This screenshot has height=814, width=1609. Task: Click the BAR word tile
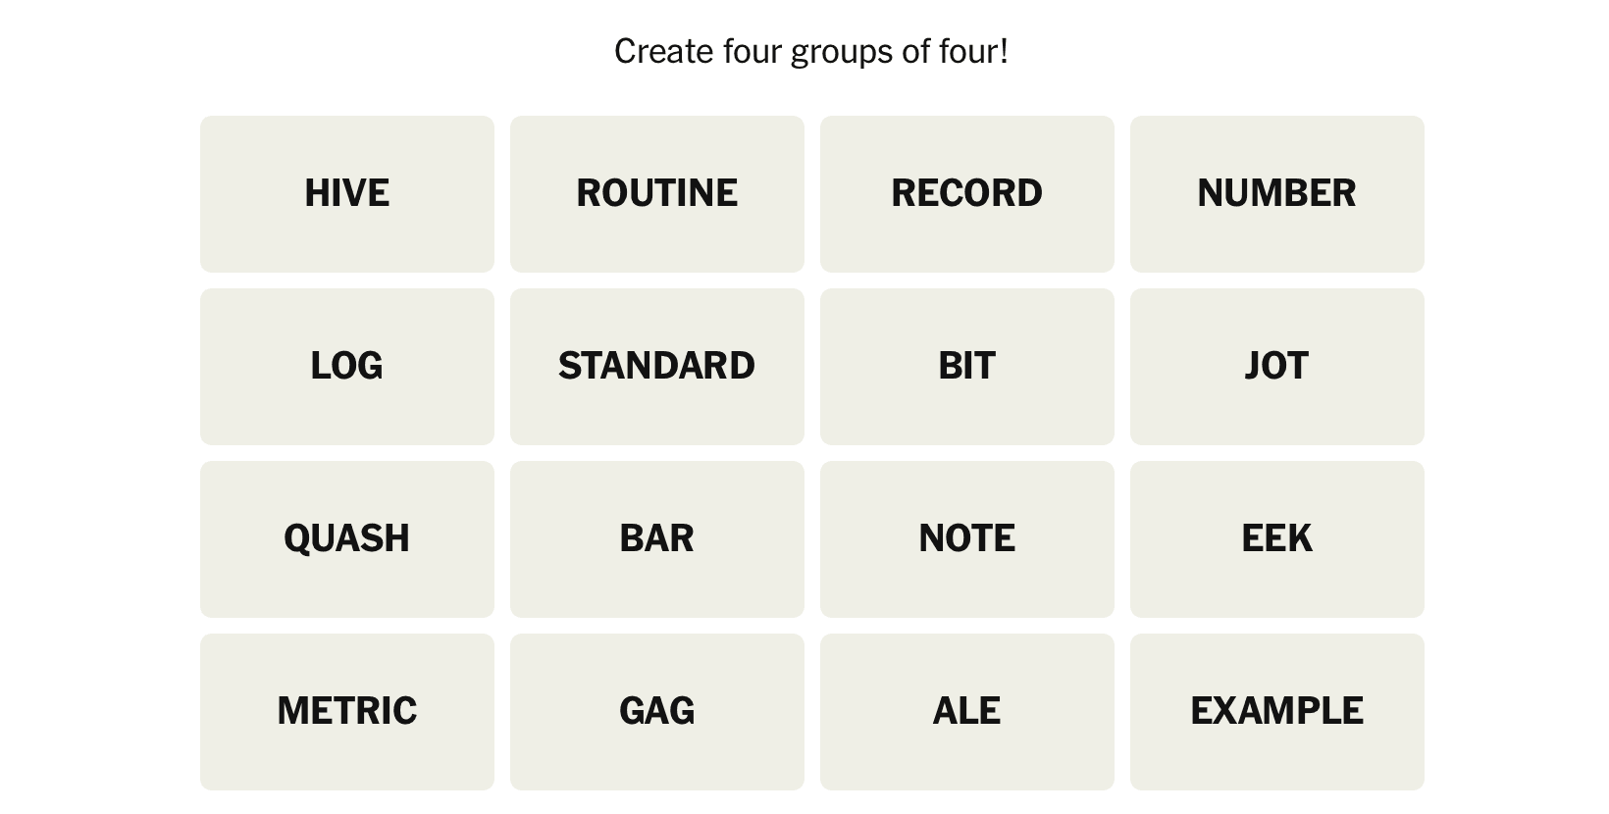click(656, 538)
